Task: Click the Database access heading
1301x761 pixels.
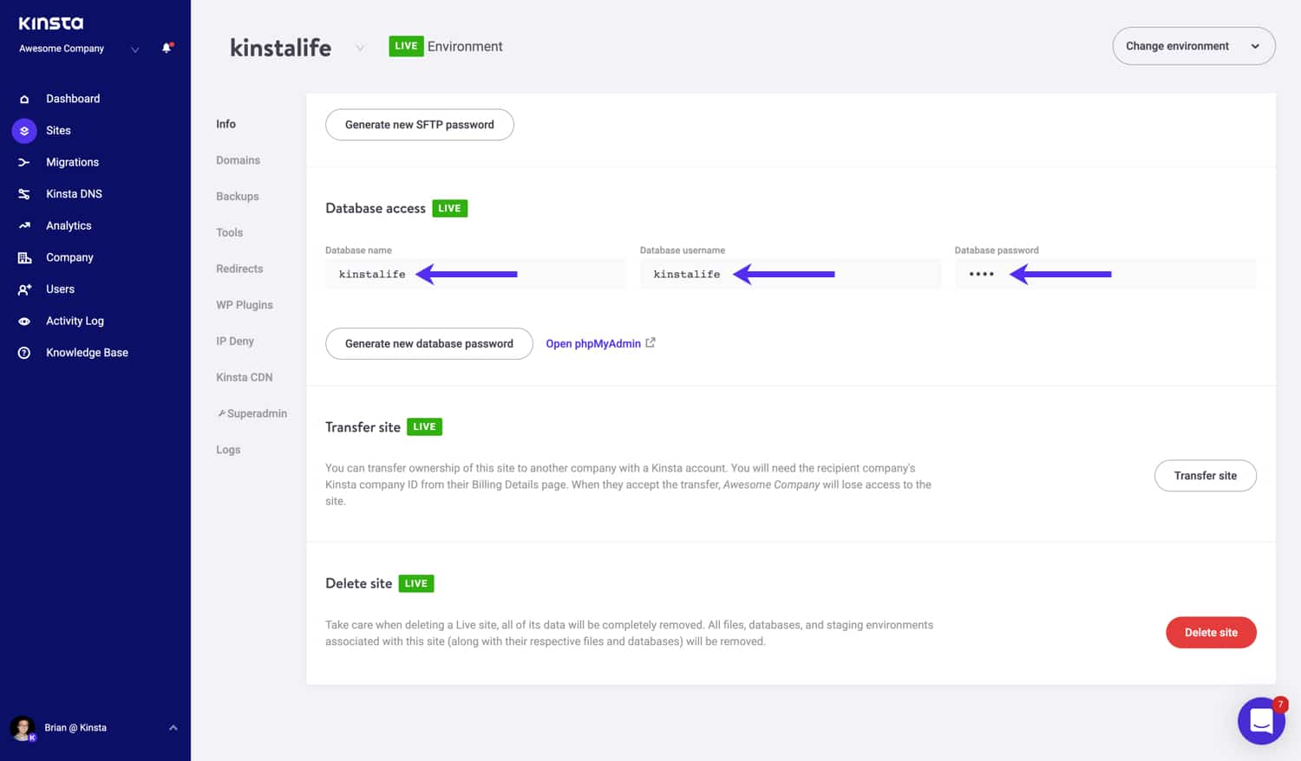Action: click(376, 208)
